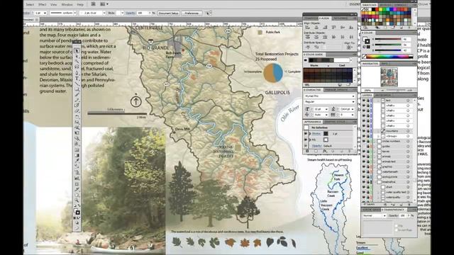Toggle Stroke visibility in Appearance panel
This screenshot has width=454, height=255.
click(306, 134)
